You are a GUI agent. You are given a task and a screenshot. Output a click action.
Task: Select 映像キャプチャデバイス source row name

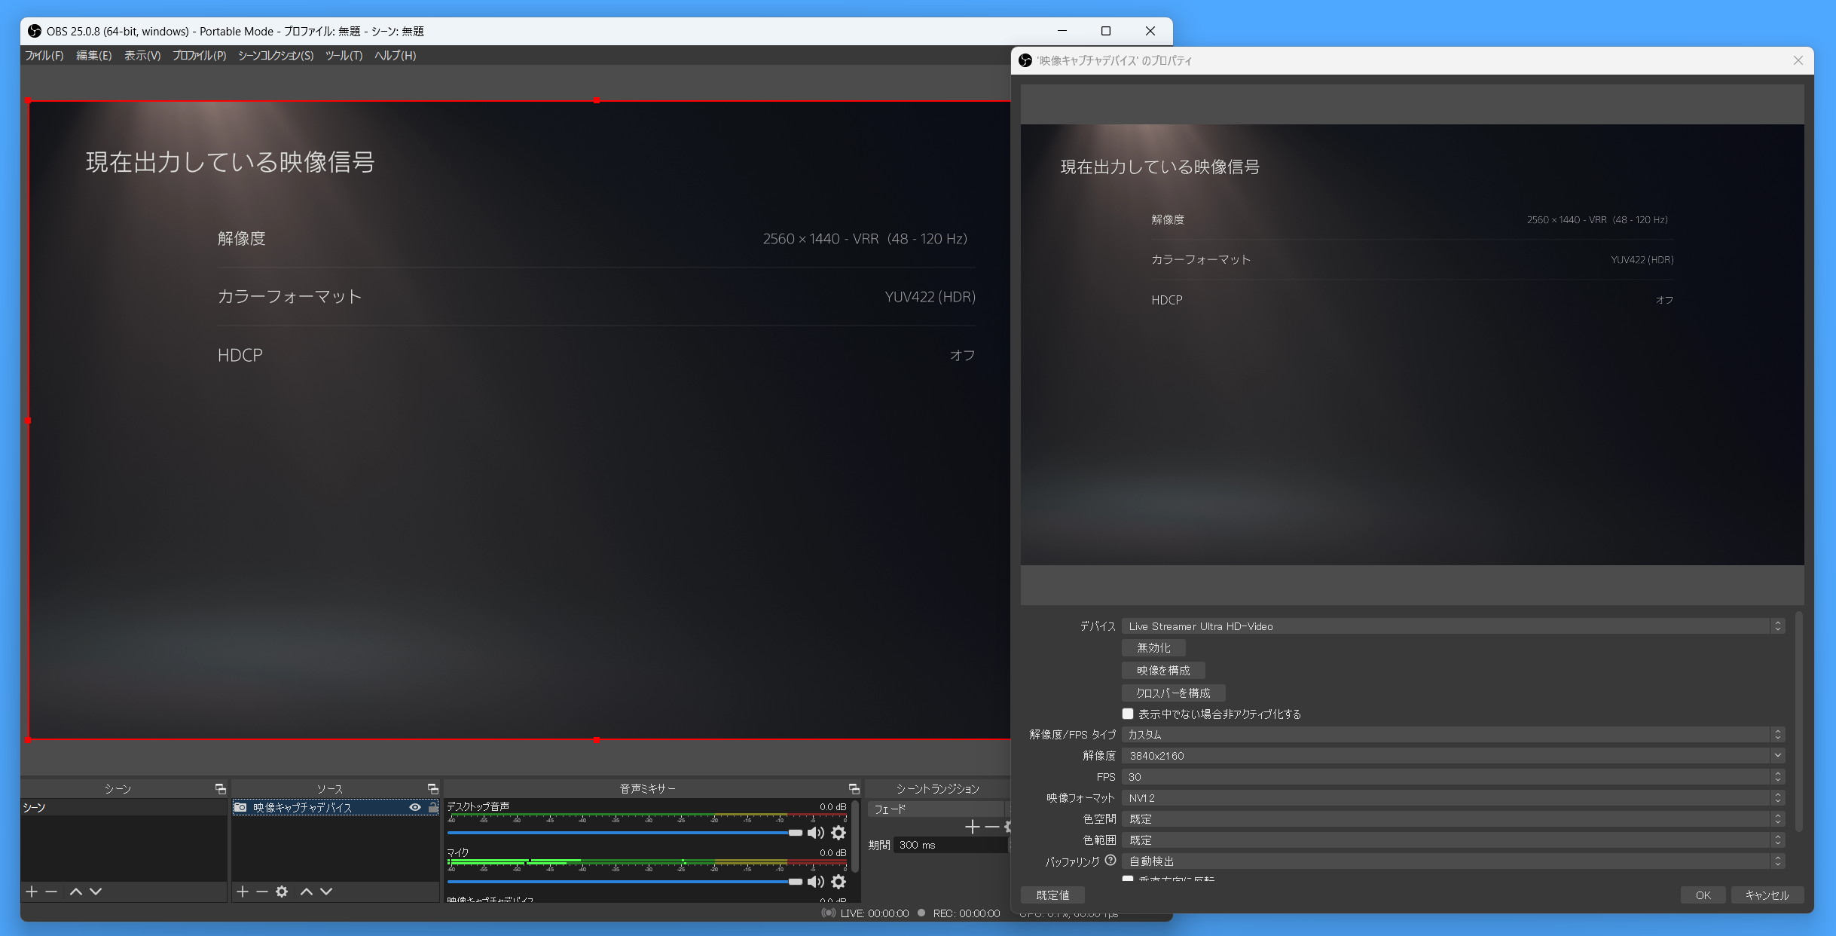(302, 807)
